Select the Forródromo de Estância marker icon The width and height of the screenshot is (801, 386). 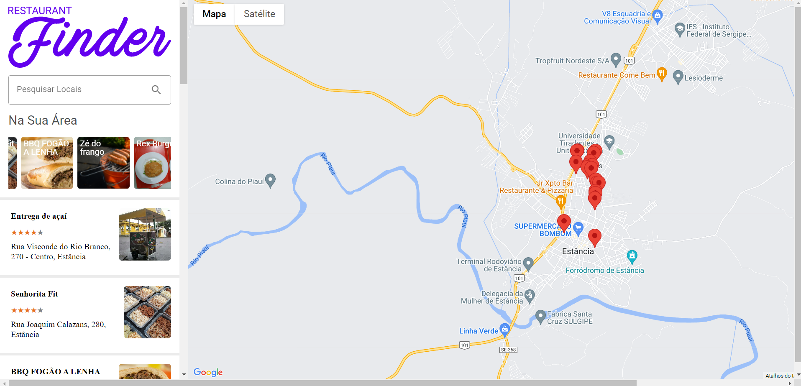632,256
